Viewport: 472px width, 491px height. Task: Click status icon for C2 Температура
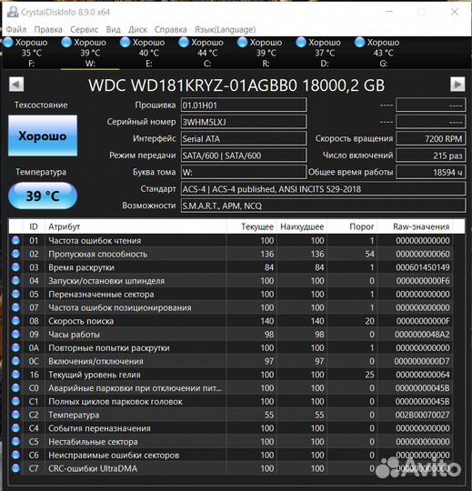15,415
